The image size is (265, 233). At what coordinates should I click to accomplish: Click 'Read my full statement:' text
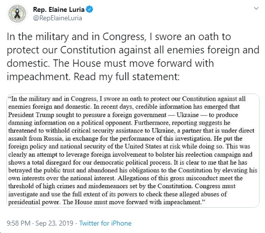(x=127, y=77)
